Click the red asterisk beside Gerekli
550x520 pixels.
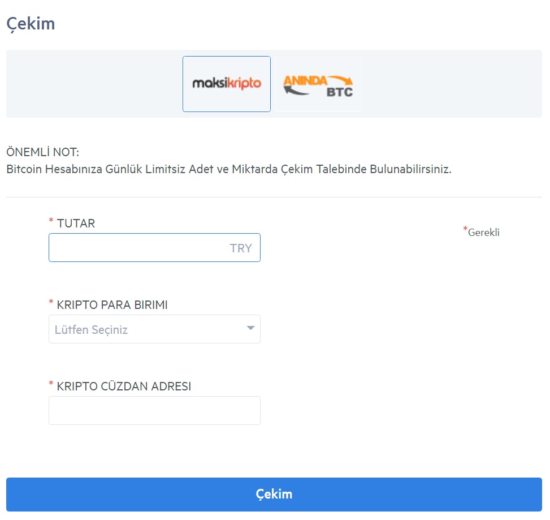tap(465, 229)
